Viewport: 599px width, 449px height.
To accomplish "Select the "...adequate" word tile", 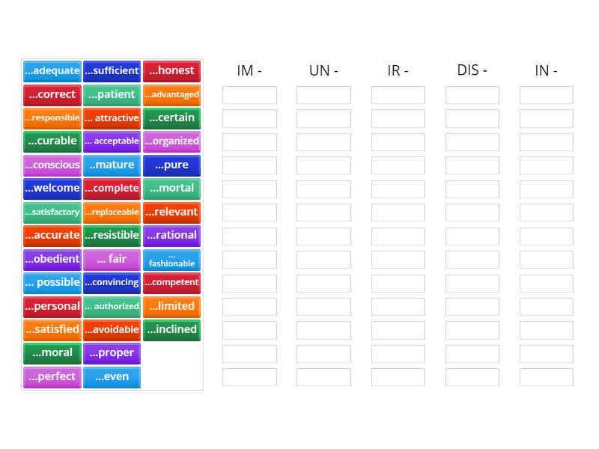I will coord(52,71).
